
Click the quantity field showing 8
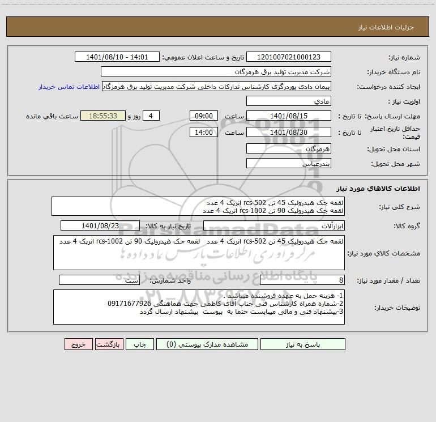tap(302, 280)
